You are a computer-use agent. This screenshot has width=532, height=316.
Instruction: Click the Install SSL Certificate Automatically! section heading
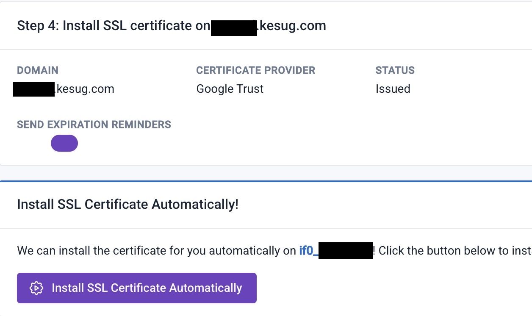(127, 205)
